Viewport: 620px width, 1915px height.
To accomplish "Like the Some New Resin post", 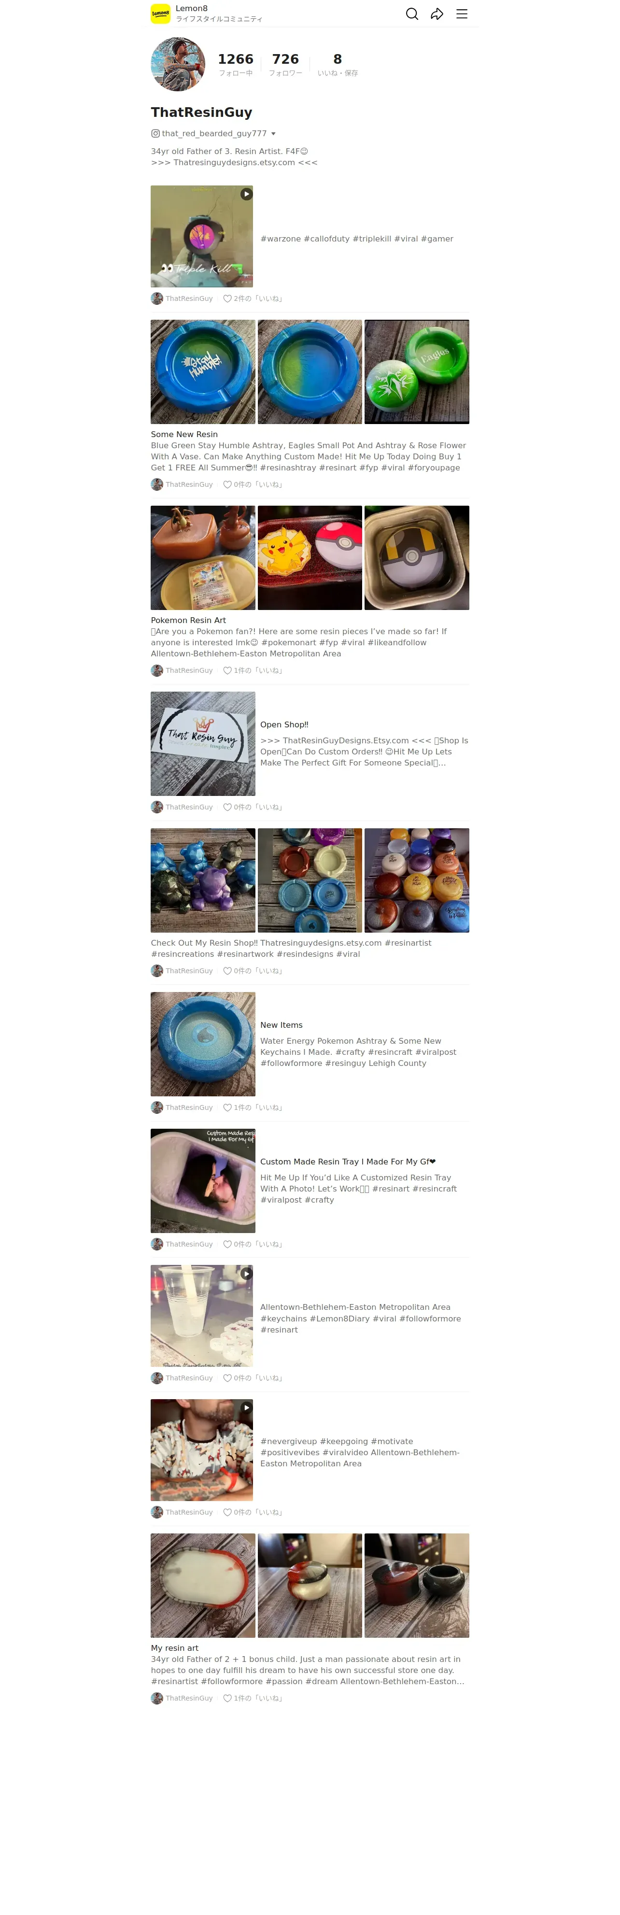I will 227,485.
